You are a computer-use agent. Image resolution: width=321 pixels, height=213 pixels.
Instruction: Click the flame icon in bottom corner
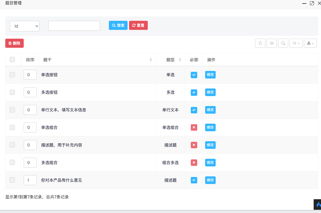[x=318, y=205]
